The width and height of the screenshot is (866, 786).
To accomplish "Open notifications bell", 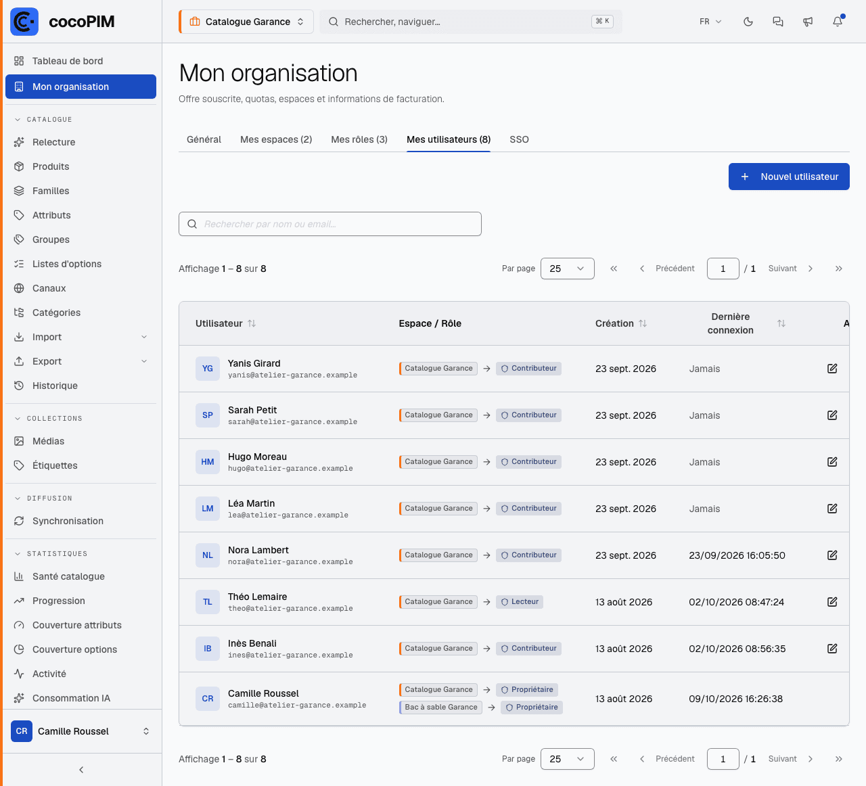I will [838, 22].
